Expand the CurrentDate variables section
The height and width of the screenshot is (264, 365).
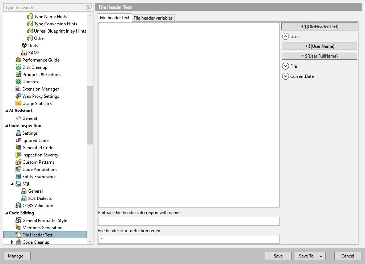click(x=286, y=76)
